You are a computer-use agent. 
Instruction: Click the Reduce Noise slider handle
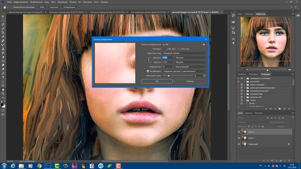coord(168,76)
